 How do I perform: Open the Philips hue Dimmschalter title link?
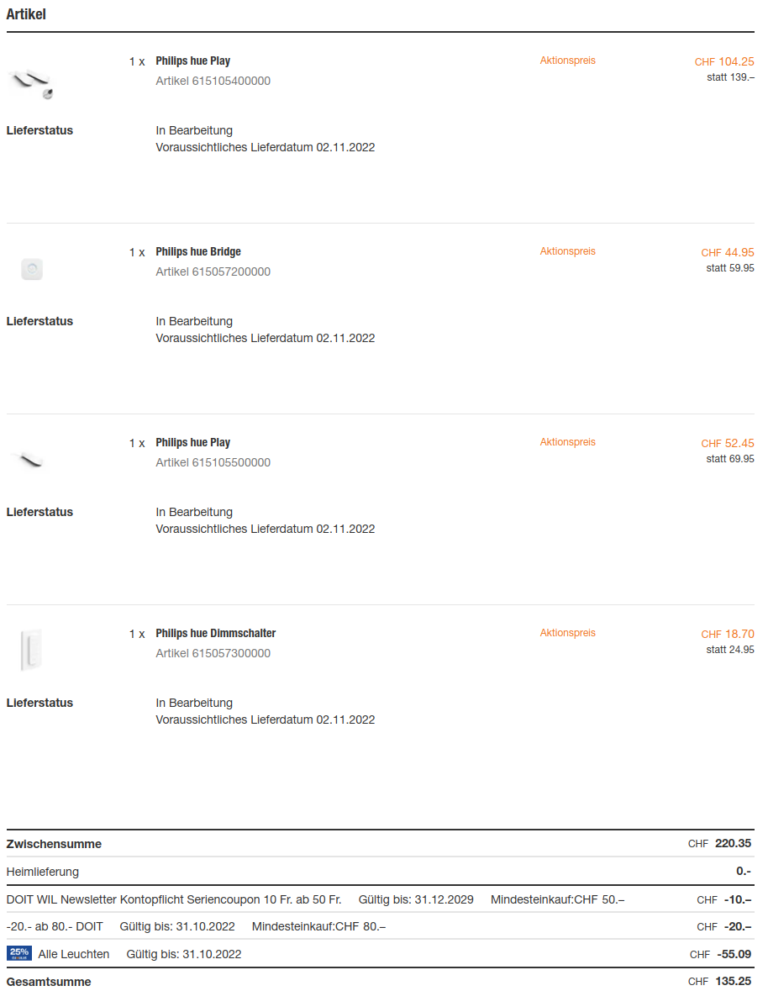[216, 634]
